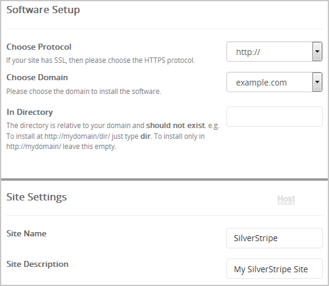
Task: Select the http:// protocol combo box
Action: (x=274, y=51)
